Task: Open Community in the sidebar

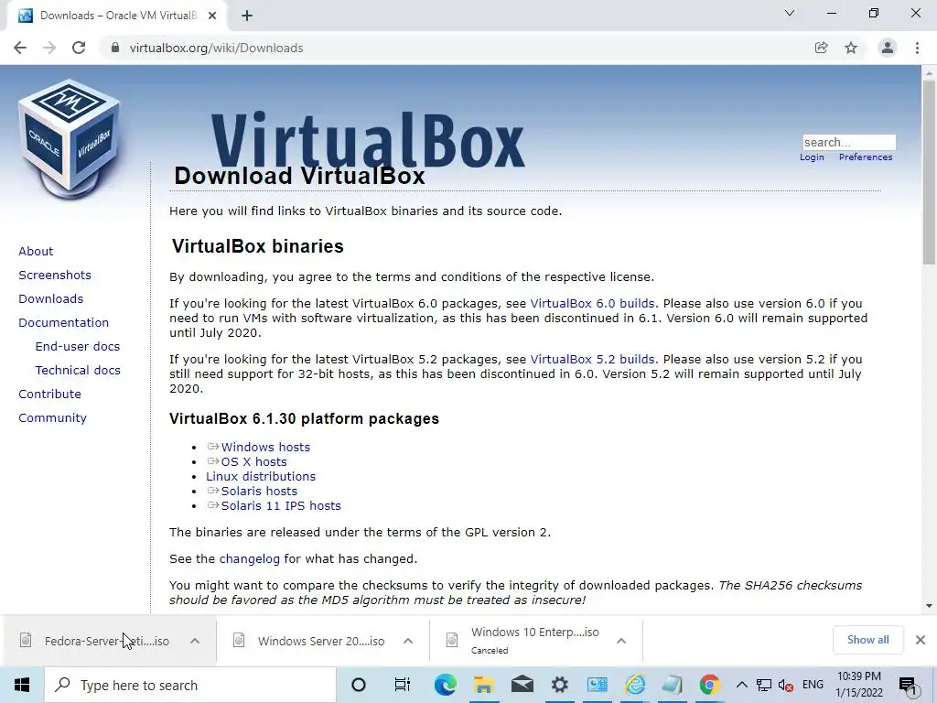Action: pyautogui.click(x=52, y=418)
